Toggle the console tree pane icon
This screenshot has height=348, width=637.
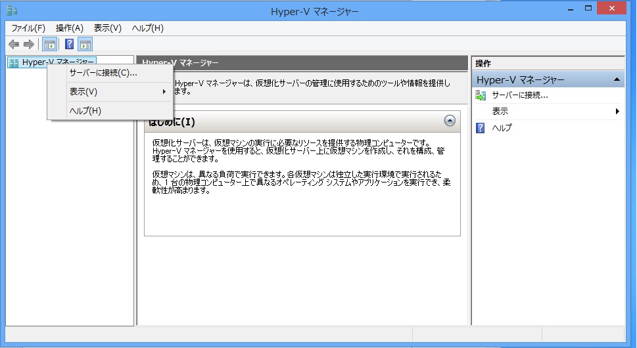pyautogui.click(x=49, y=44)
